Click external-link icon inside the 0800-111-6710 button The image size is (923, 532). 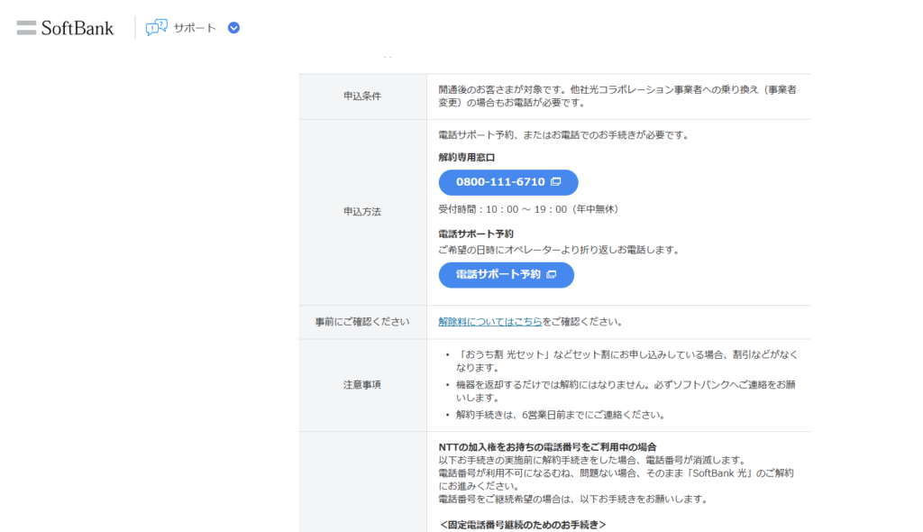[556, 182]
